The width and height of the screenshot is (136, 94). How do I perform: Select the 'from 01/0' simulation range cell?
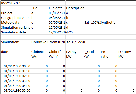coord(57,42)
